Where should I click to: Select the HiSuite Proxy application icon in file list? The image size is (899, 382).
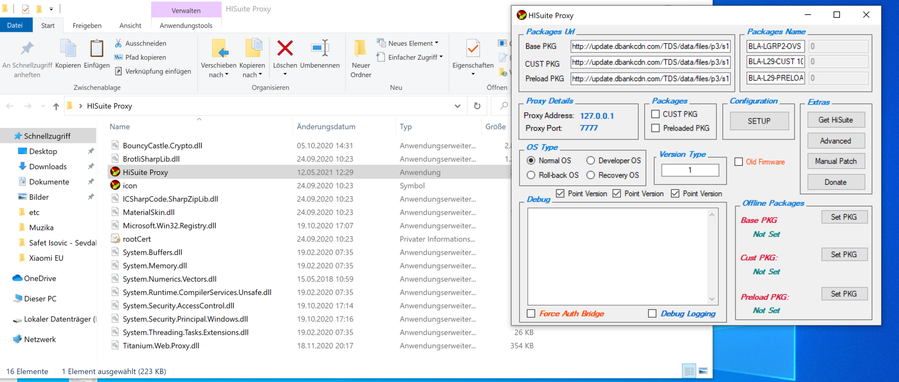[115, 172]
